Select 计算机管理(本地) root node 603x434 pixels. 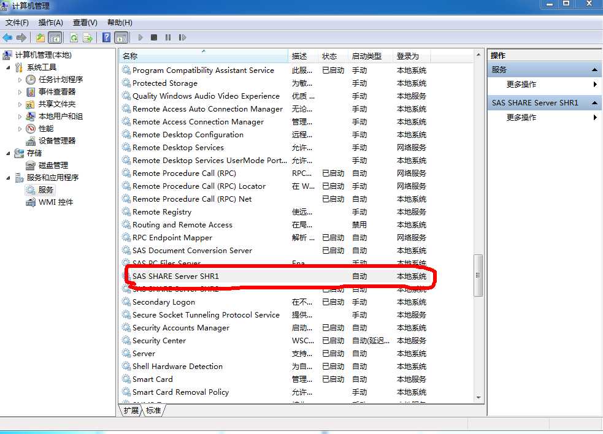pos(43,55)
